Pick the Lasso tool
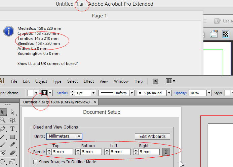This screenshot has width=233, height=167. click(12, 120)
